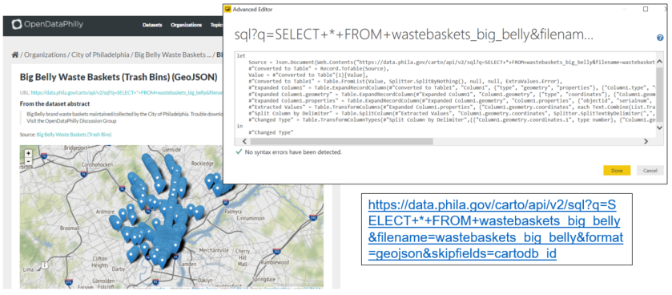This screenshot has height=295, width=672.
Task: Click the Done button
Action: click(617, 170)
